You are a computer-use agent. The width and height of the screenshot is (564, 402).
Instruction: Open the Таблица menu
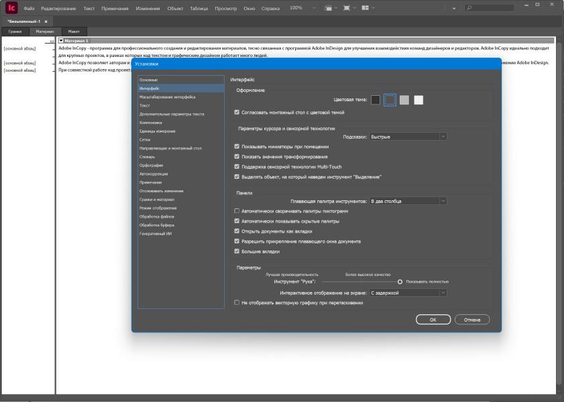coord(199,8)
